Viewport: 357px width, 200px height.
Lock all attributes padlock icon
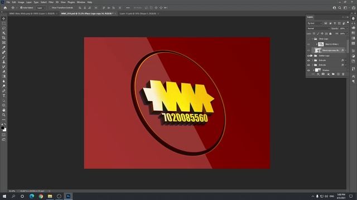click(330, 33)
